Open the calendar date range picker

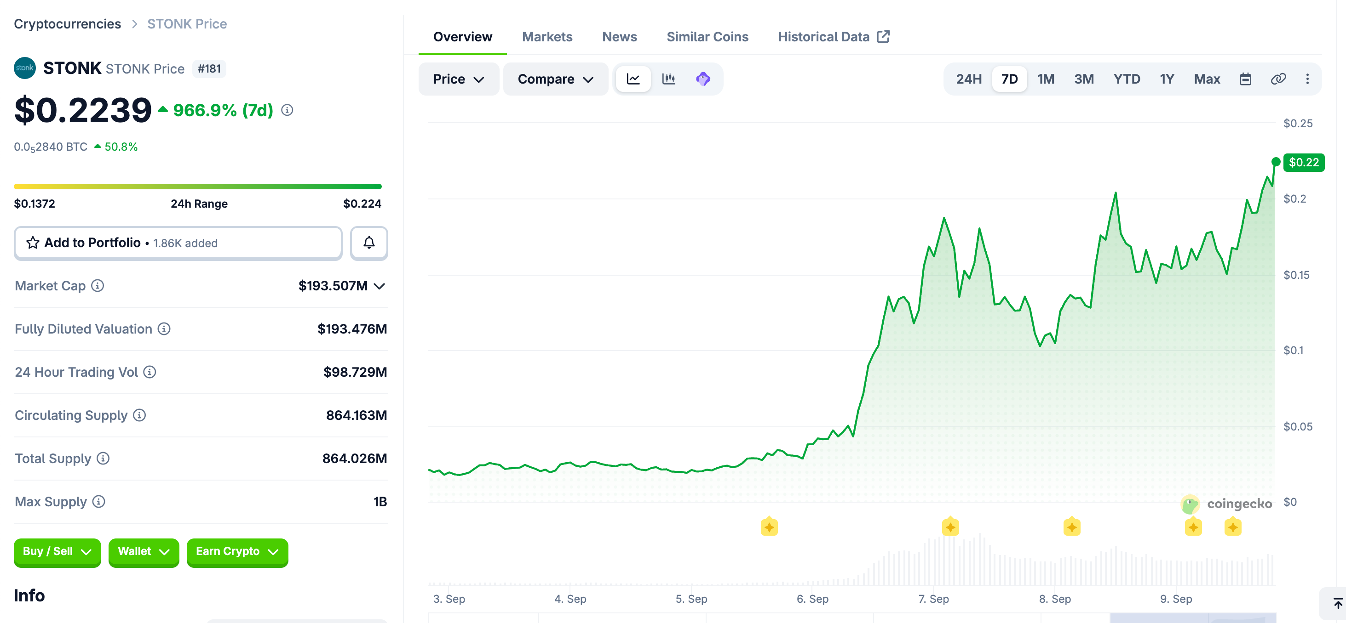[1245, 79]
